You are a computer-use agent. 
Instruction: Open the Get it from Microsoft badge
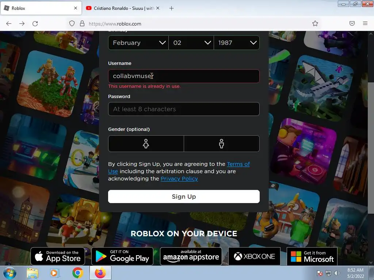pyautogui.click(x=312, y=256)
